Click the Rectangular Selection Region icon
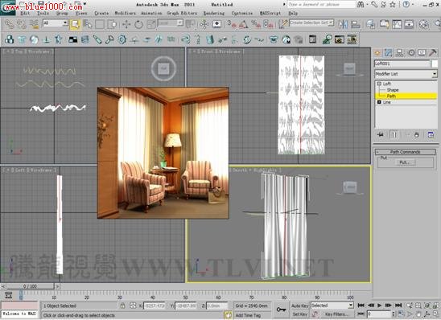This screenshot has width=441, height=320. 100,24
